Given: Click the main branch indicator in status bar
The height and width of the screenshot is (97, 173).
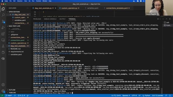Looking at the screenshot, I should (x=9, y=95).
